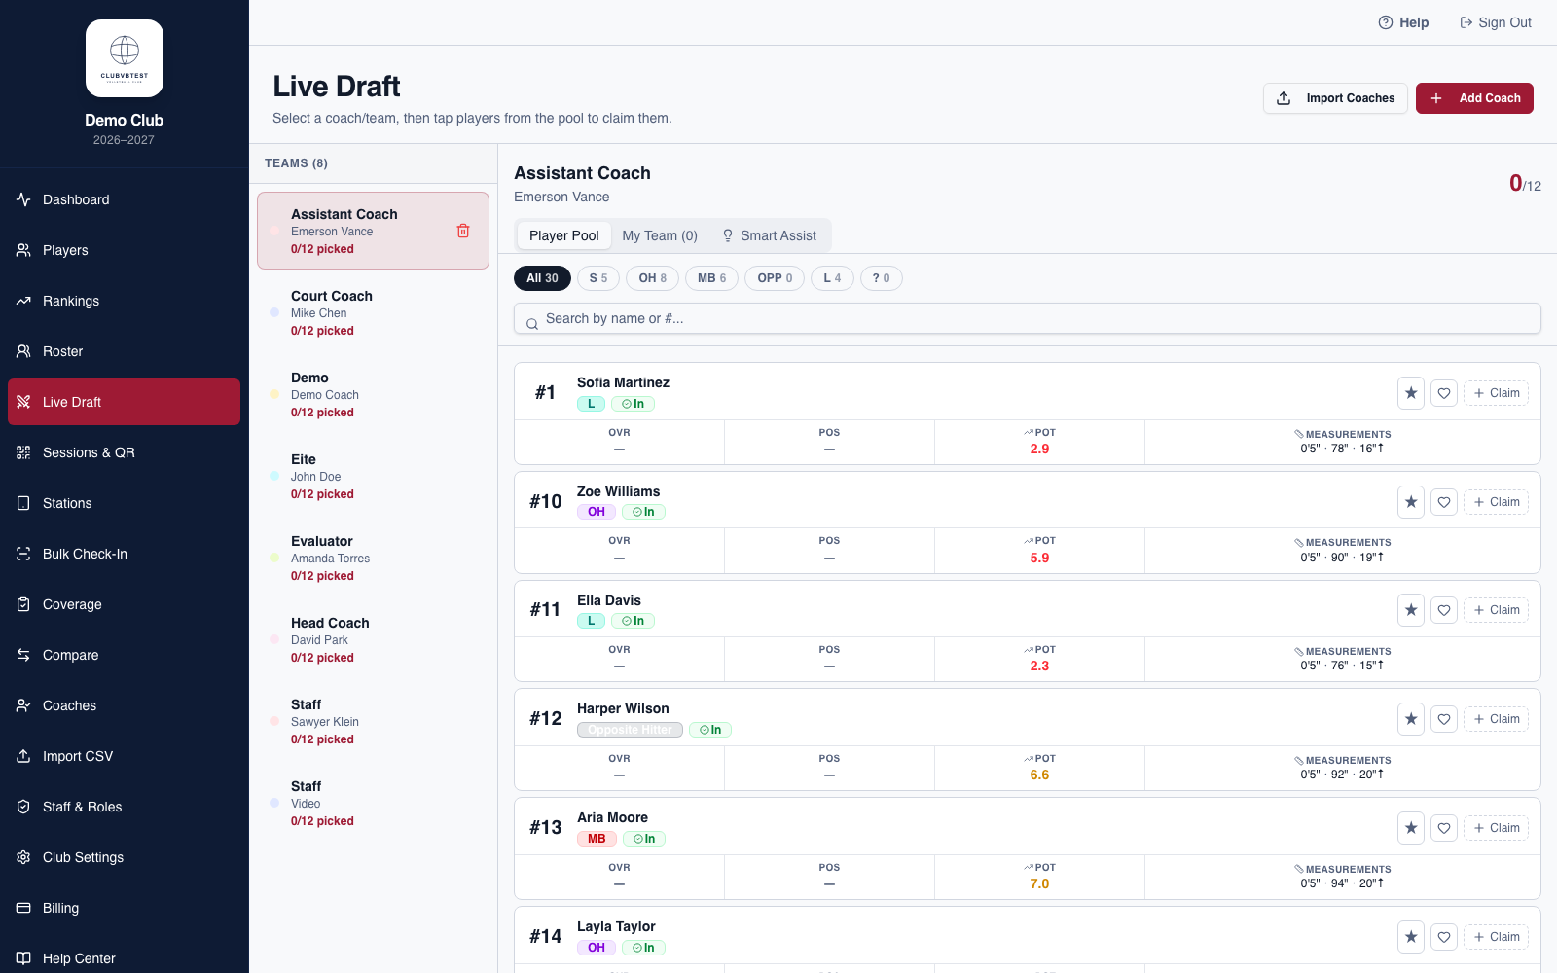The width and height of the screenshot is (1557, 973).
Task: Go to Players in the sidebar
Action: pos(124,250)
